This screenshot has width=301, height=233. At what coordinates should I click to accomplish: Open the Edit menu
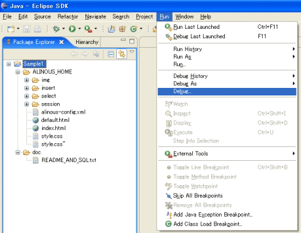coord(23,16)
